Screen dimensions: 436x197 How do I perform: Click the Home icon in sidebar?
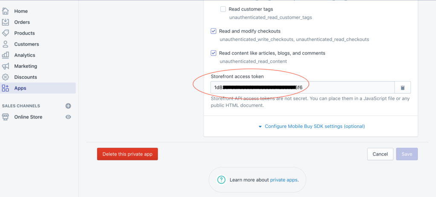(6, 11)
